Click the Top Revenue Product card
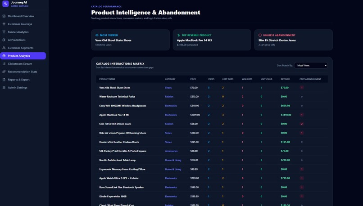The width and height of the screenshot is (363, 206). (x=212, y=40)
